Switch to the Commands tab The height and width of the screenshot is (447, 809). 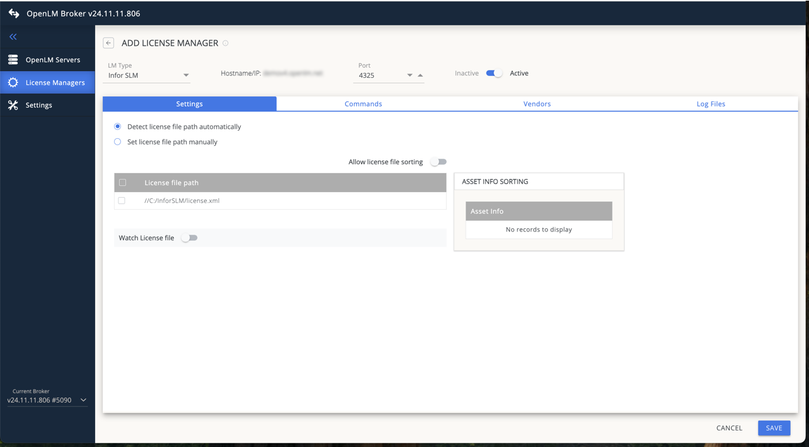pos(363,103)
